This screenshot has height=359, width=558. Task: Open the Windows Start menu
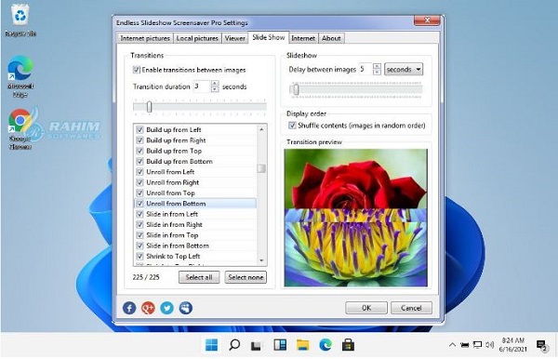coord(211,345)
